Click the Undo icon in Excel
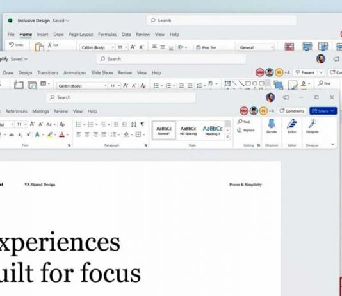This screenshot has height=296, width=342. (12, 45)
